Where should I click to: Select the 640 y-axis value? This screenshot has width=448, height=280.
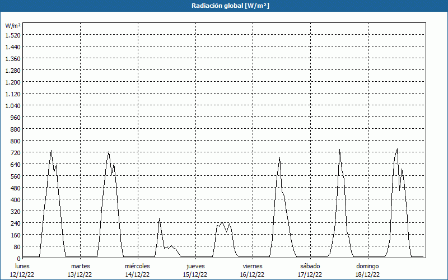(16, 165)
